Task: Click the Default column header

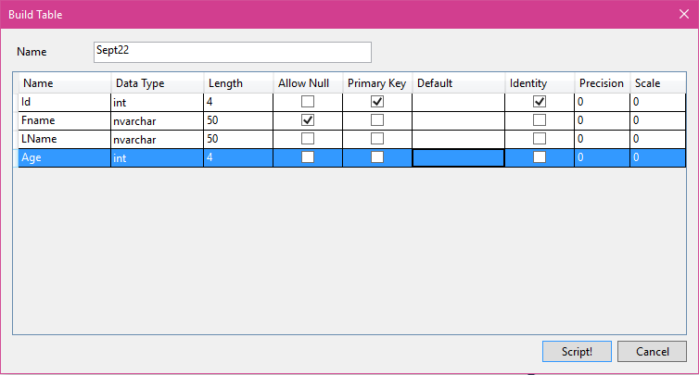Action: point(458,83)
